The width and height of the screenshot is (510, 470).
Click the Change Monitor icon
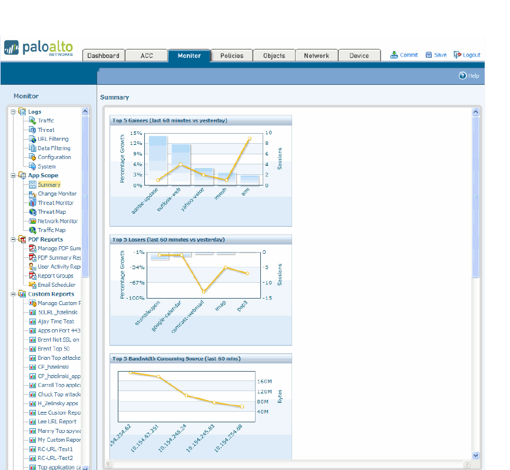32,194
